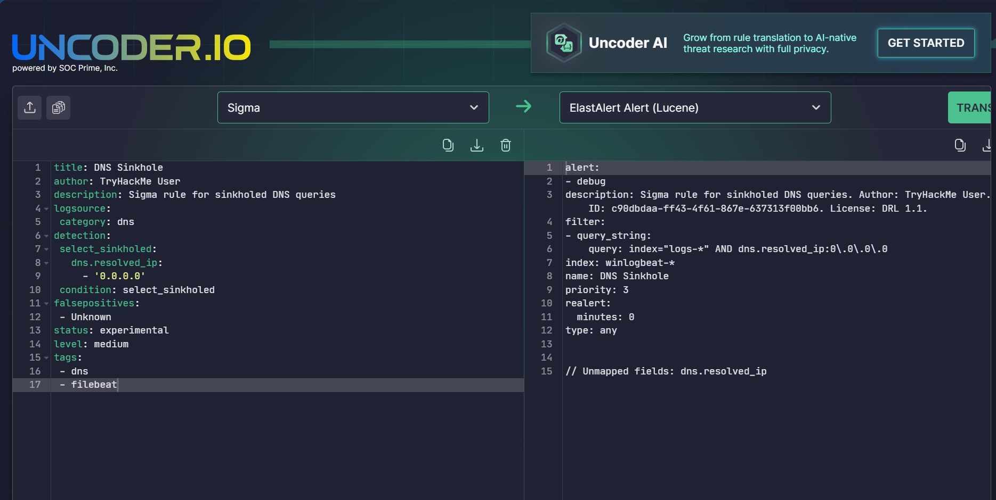Collapse the logsource fold on line 4
This screenshot has width=996, height=500.
pyautogui.click(x=46, y=209)
